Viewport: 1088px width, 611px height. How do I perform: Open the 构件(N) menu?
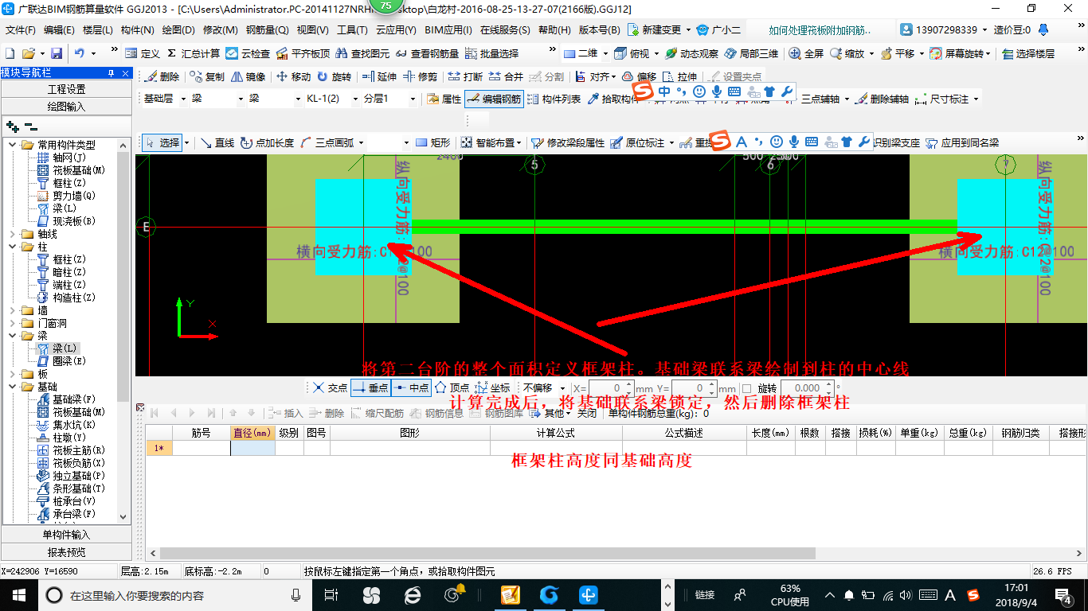point(138,30)
